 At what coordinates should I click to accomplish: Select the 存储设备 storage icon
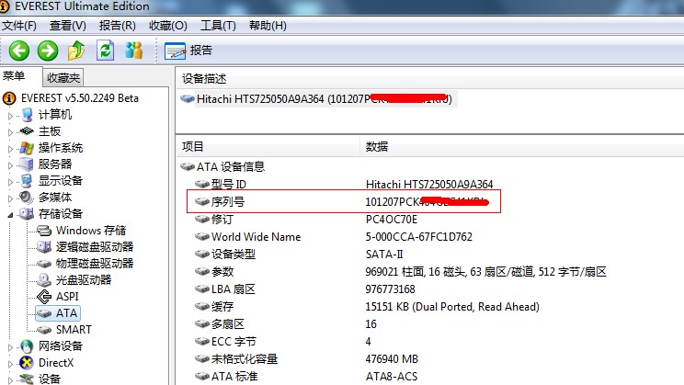click(27, 214)
